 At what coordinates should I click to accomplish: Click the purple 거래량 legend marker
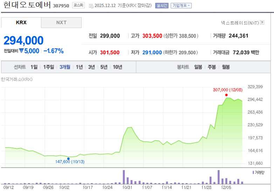(253, 173)
